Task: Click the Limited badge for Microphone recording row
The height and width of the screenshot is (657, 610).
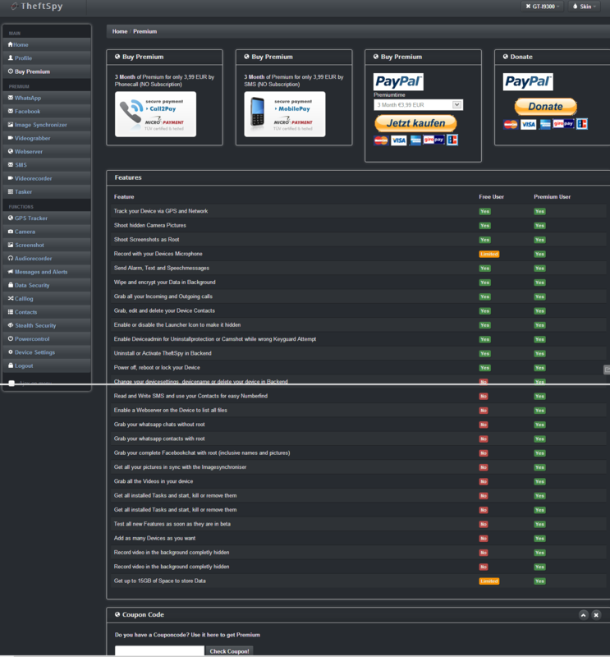Action: pyautogui.click(x=489, y=254)
